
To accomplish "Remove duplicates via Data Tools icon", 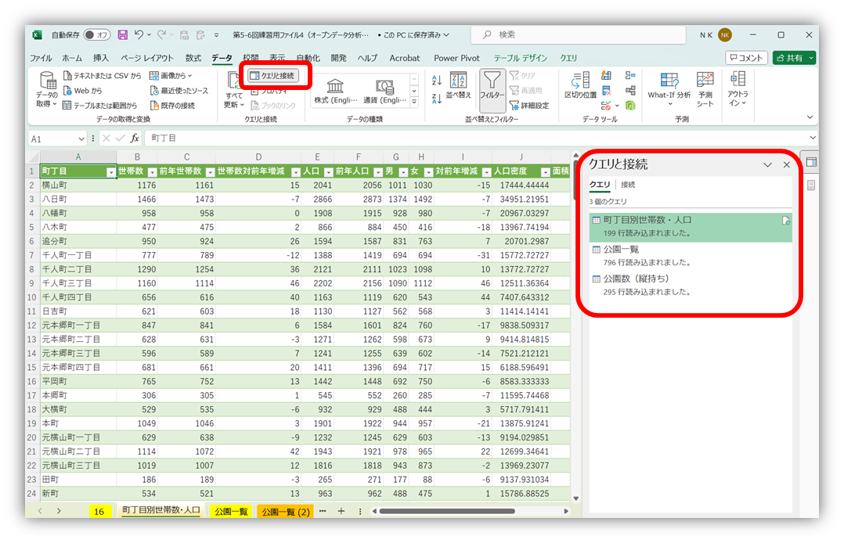I will point(606,91).
